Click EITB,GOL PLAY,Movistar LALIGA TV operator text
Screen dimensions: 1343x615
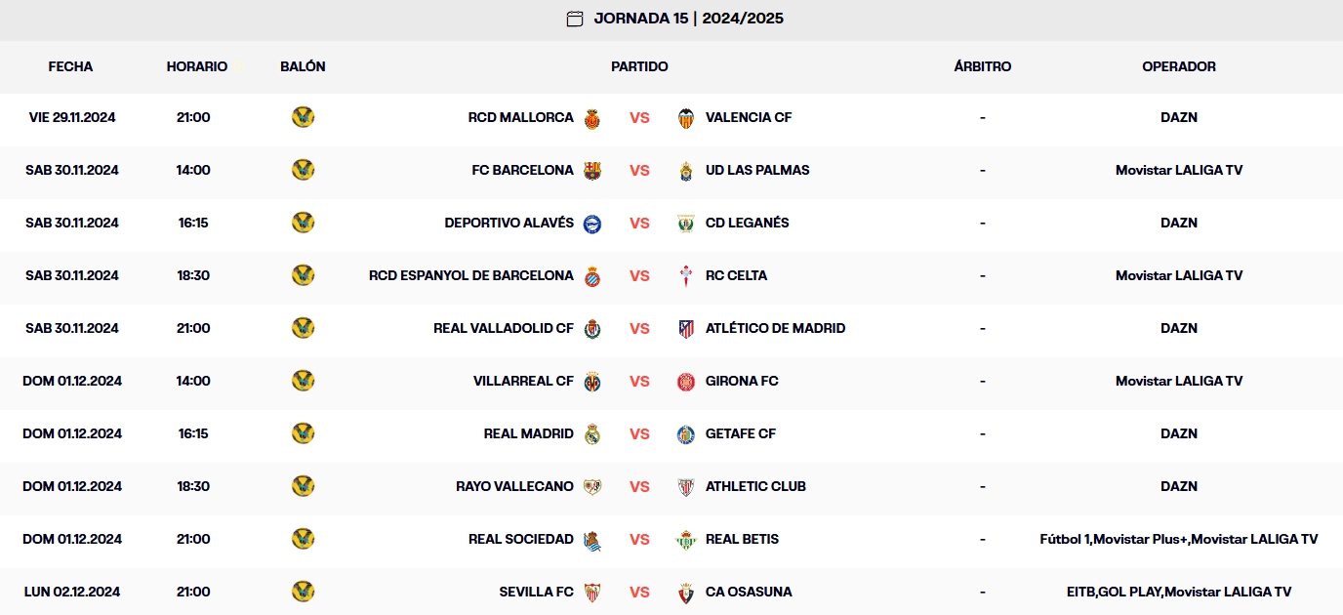[x=1179, y=592]
